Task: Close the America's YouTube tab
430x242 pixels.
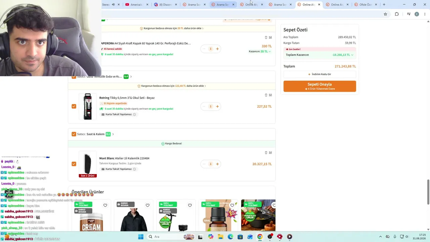Action: tap(147, 5)
